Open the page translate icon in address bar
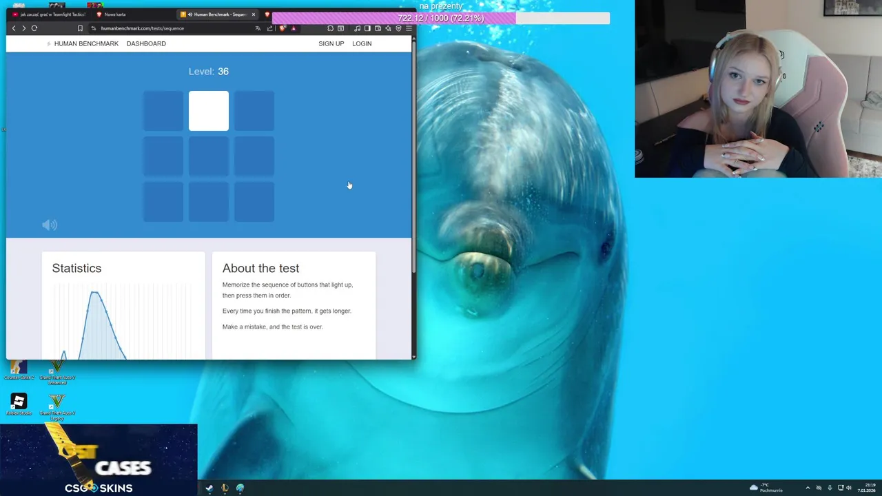The image size is (882, 496). (x=258, y=28)
